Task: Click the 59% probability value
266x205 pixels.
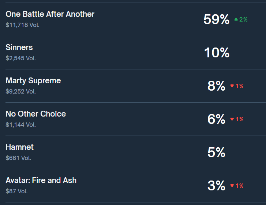Action: (216, 19)
